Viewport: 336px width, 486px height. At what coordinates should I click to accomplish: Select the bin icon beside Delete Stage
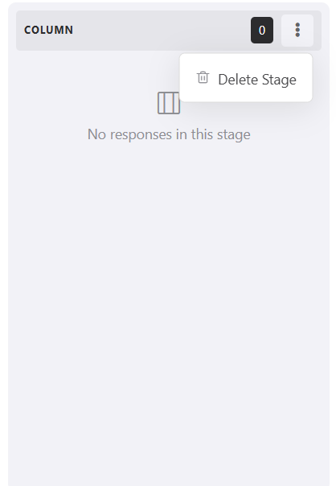click(x=203, y=77)
